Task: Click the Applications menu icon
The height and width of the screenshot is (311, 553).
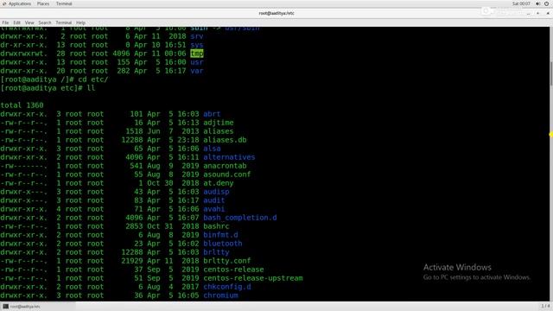Action: [3, 3]
